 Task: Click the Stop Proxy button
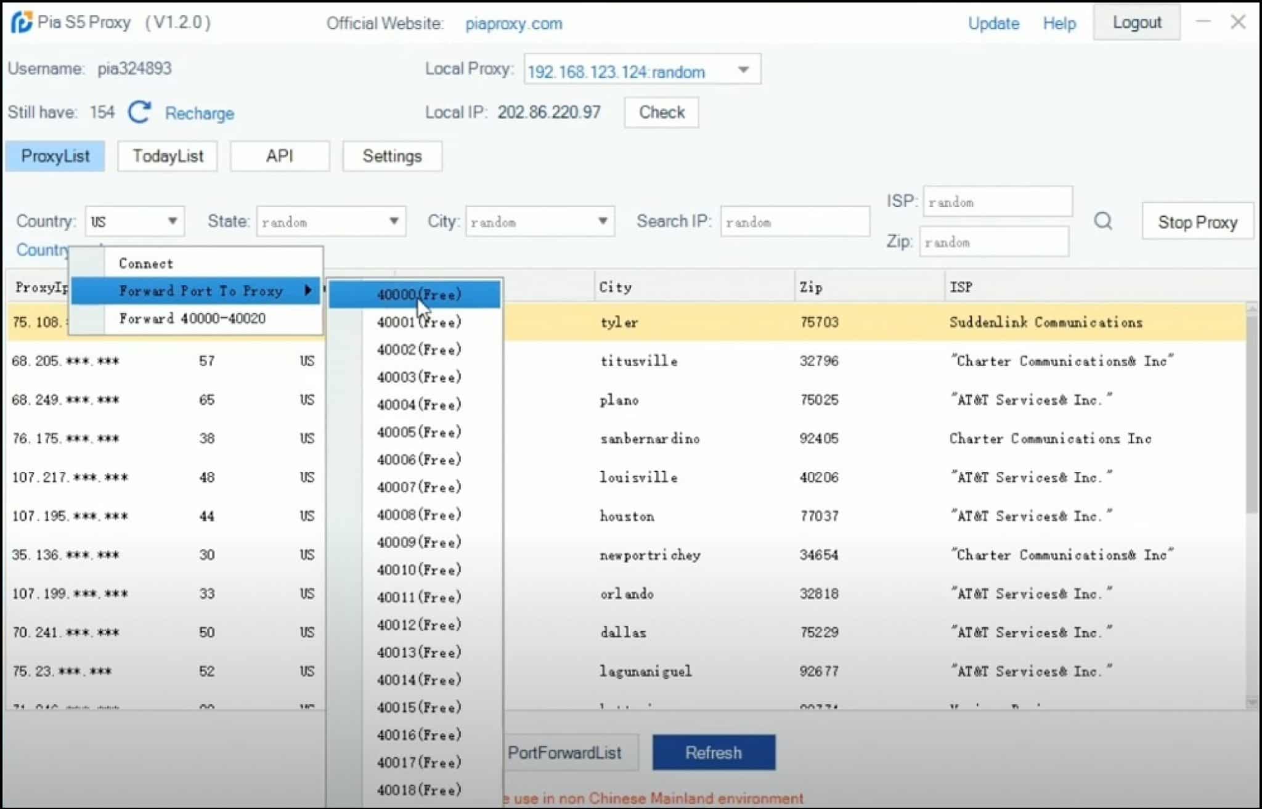(1197, 221)
